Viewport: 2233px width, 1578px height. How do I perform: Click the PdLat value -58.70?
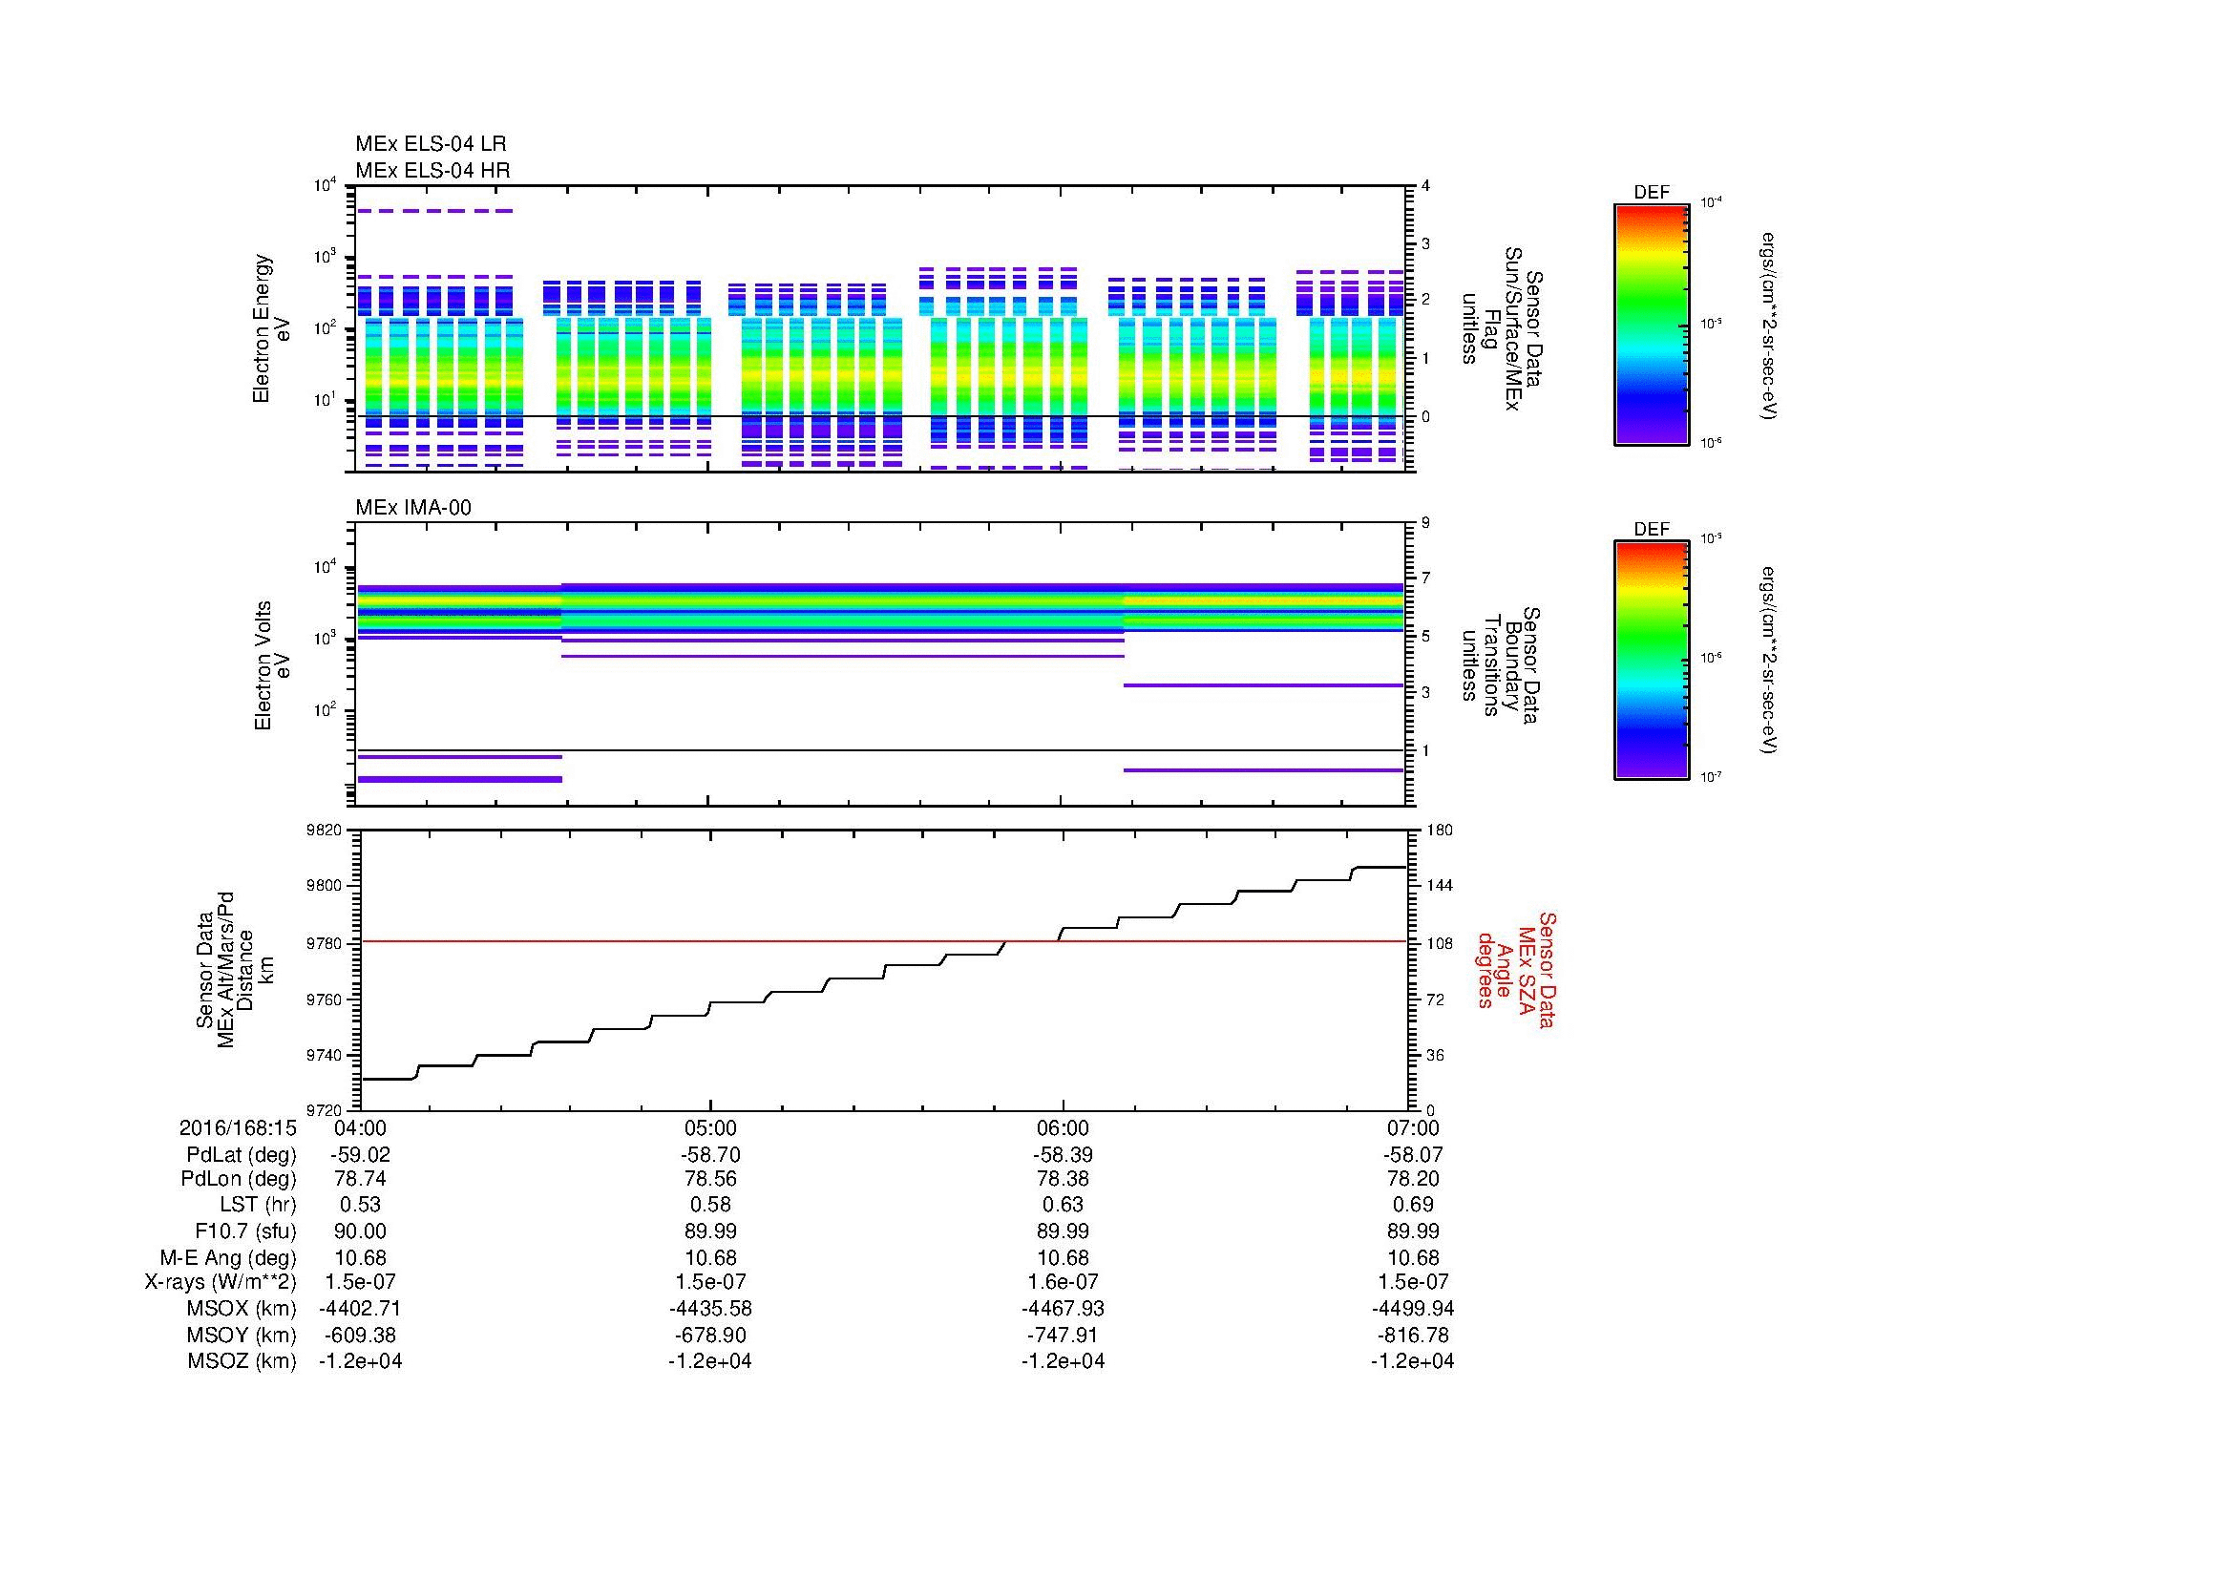click(711, 1154)
